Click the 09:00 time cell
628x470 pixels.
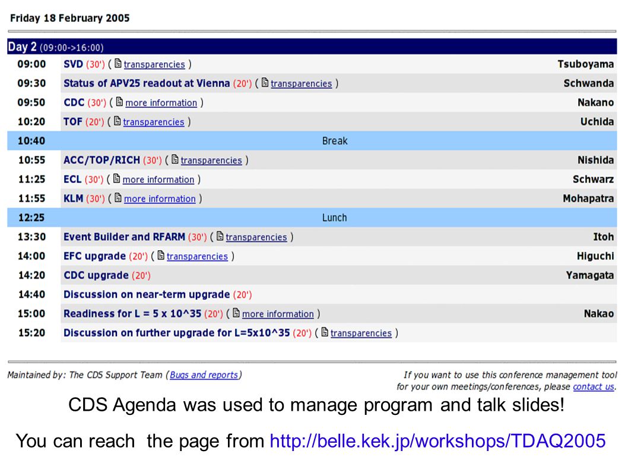31,64
